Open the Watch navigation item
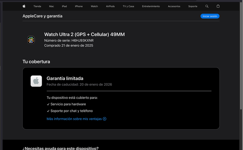Image resolution: width=243 pixels, height=150 pixels. pyautogui.click(x=94, y=6)
